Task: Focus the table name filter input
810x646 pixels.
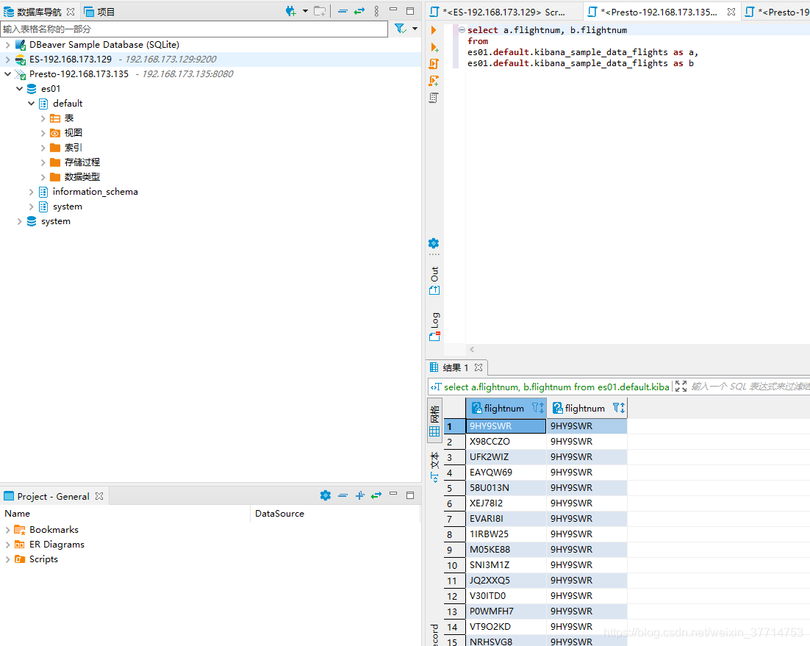Action: 194,29
